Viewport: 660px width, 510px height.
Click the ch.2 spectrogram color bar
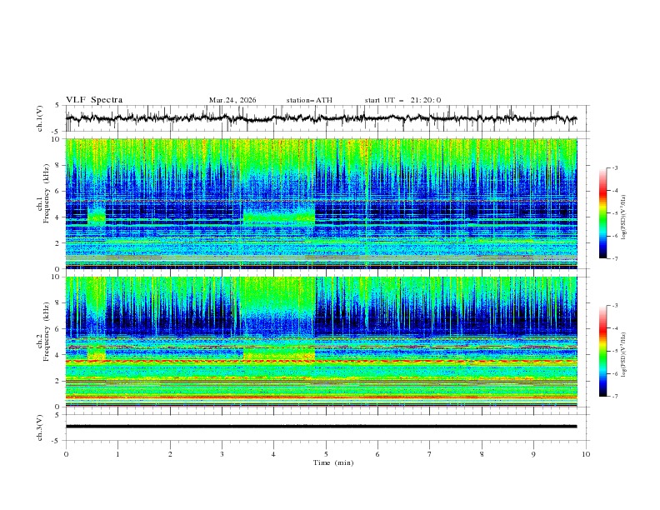point(602,351)
